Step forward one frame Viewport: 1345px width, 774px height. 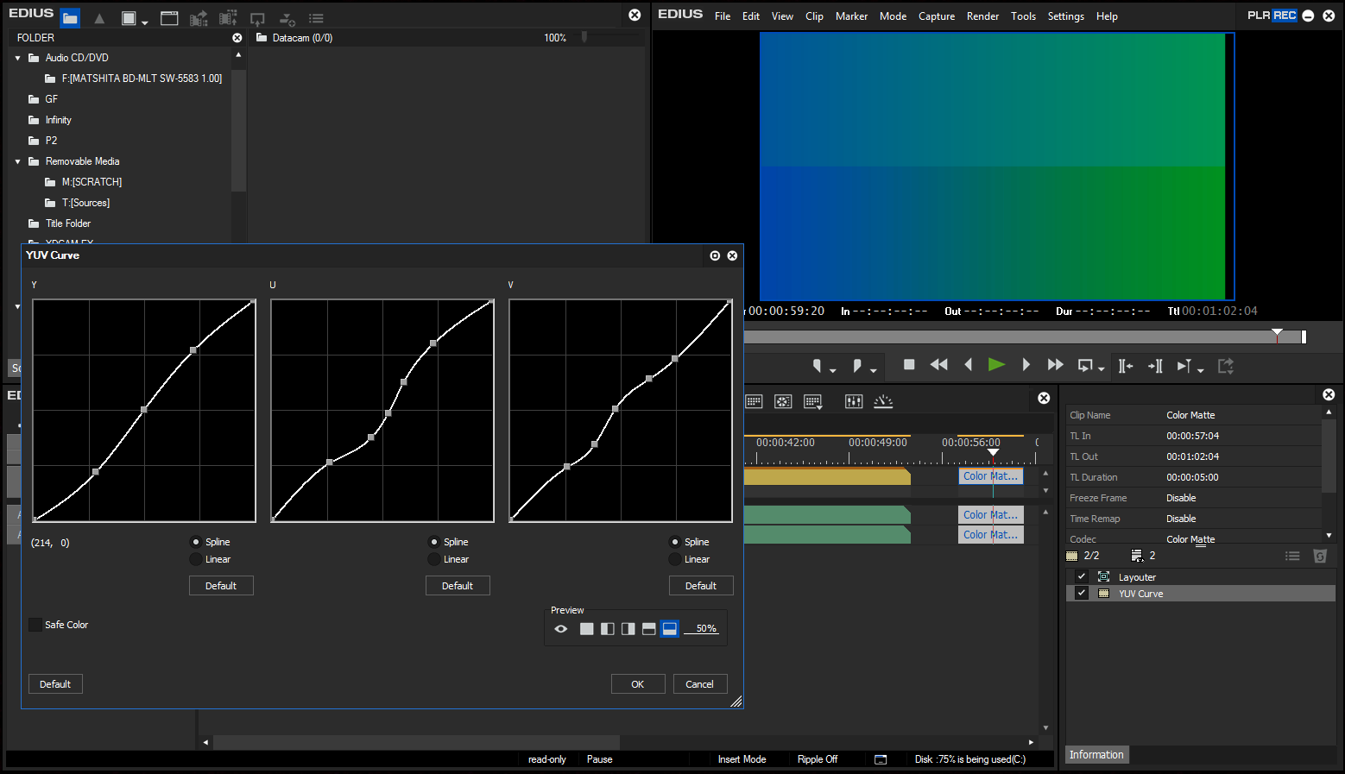pyautogui.click(x=1026, y=365)
